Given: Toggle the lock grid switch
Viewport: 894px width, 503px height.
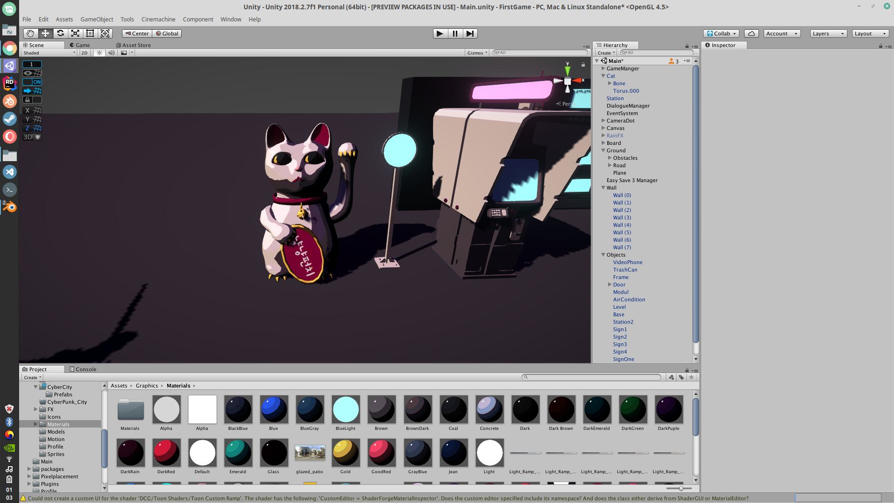Looking at the screenshot, I should click(x=32, y=100).
